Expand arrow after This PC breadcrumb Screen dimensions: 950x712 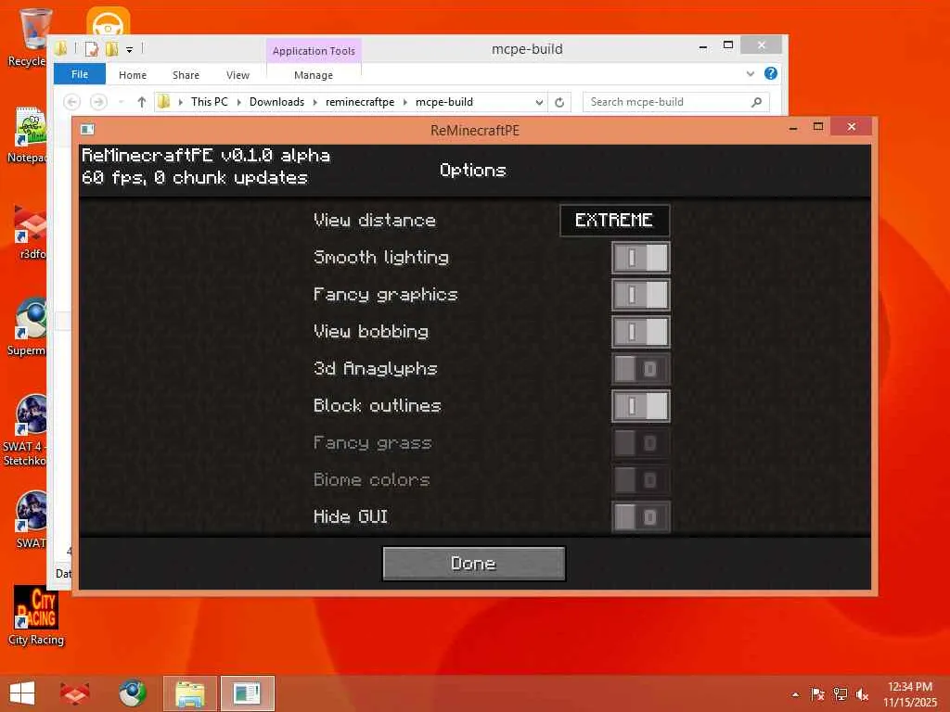coord(238,102)
